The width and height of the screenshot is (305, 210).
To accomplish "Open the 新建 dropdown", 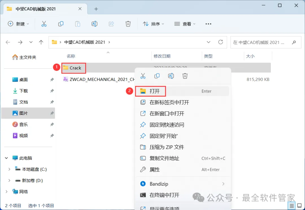I will click(x=18, y=24).
